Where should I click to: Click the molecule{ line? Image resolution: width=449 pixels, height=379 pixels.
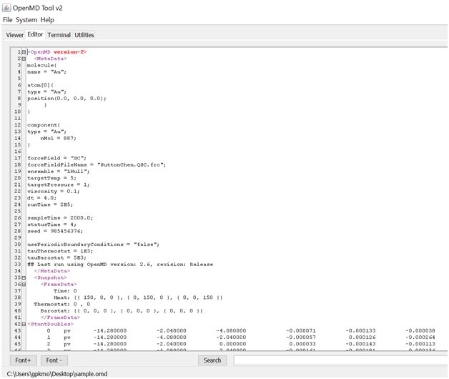41,65
